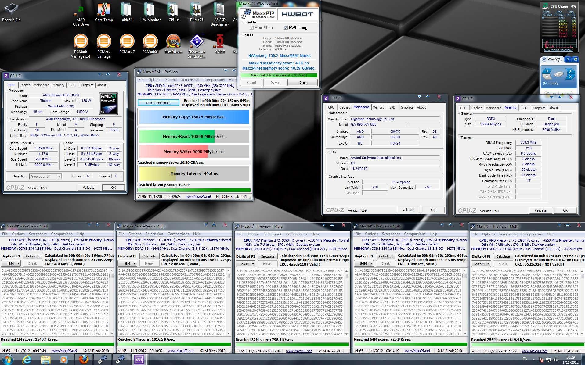Open the OCCT desktop shortcut
This screenshot has width=585, height=365.
coord(220,44)
